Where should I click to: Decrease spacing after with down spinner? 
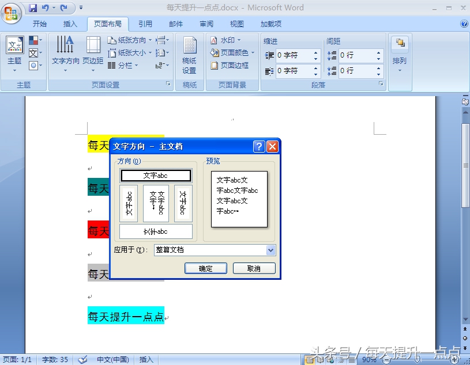[x=379, y=74]
